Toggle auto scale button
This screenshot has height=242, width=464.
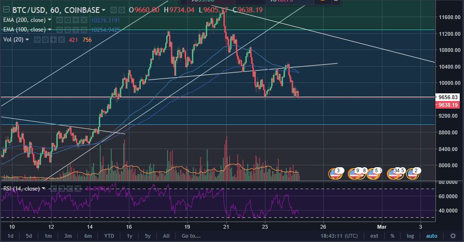click(x=432, y=236)
